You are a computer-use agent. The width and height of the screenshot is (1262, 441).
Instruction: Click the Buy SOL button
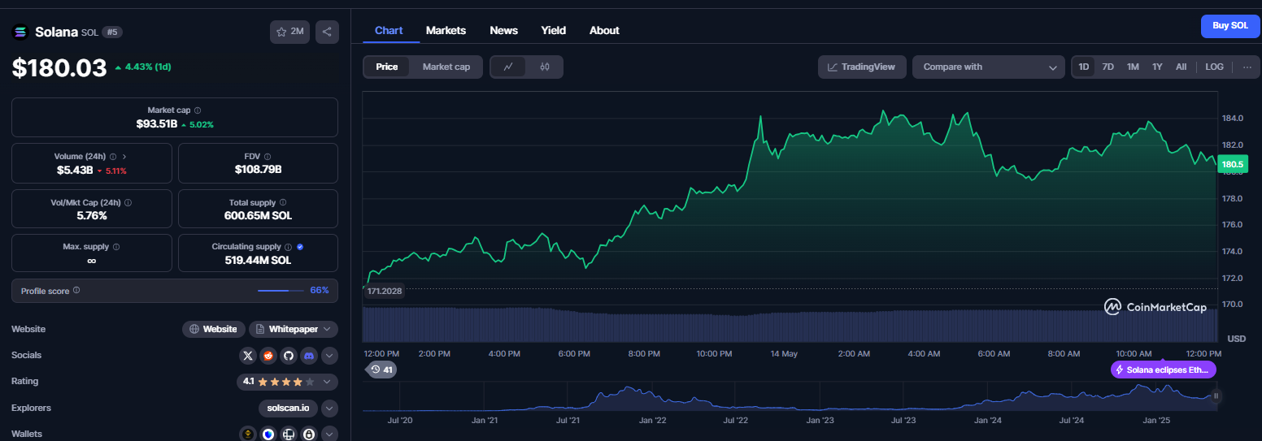(1230, 26)
